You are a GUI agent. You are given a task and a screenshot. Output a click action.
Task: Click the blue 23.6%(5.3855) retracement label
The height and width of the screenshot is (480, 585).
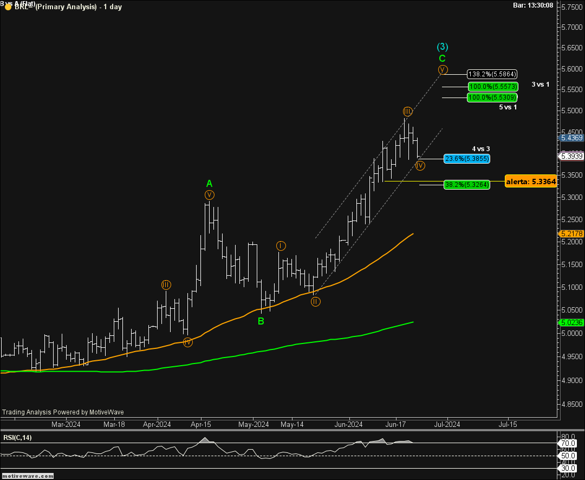click(x=467, y=159)
